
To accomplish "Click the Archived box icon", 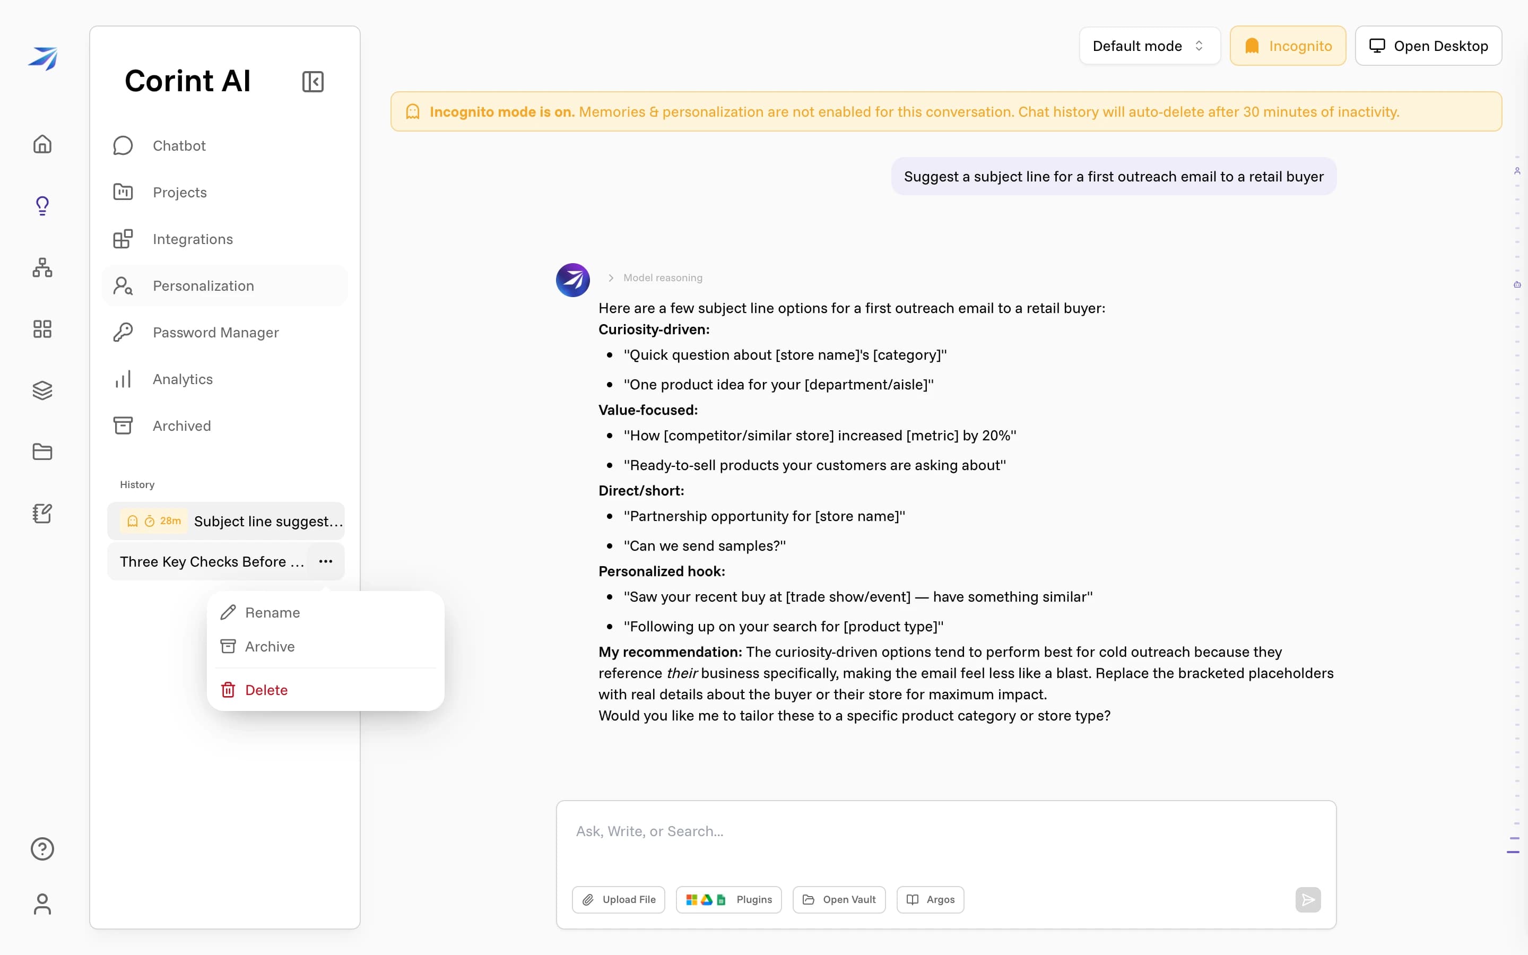I will click(123, 426).
